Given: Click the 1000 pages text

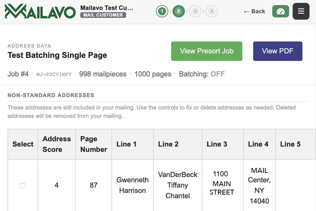Looking at the screenshot, I should point(153,74).
